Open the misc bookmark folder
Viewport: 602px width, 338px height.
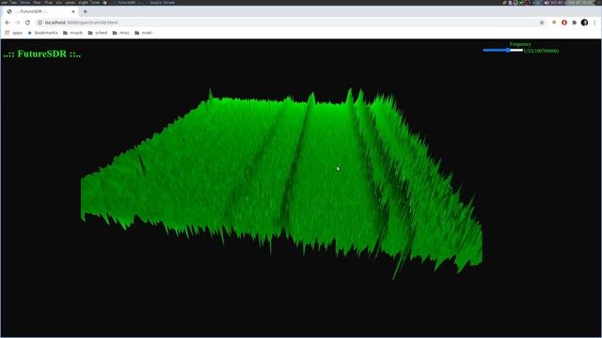tap(121, 33)
